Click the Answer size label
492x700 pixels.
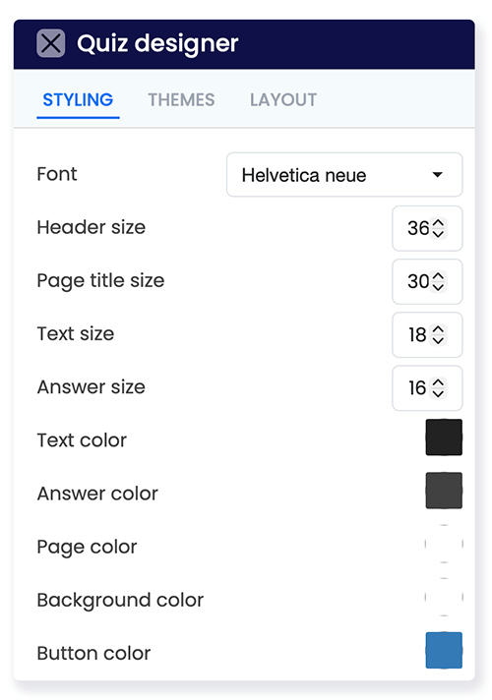(92, 386)
